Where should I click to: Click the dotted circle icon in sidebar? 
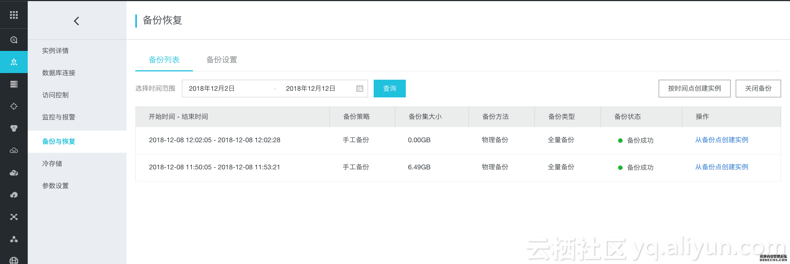(x=14, y=106)
